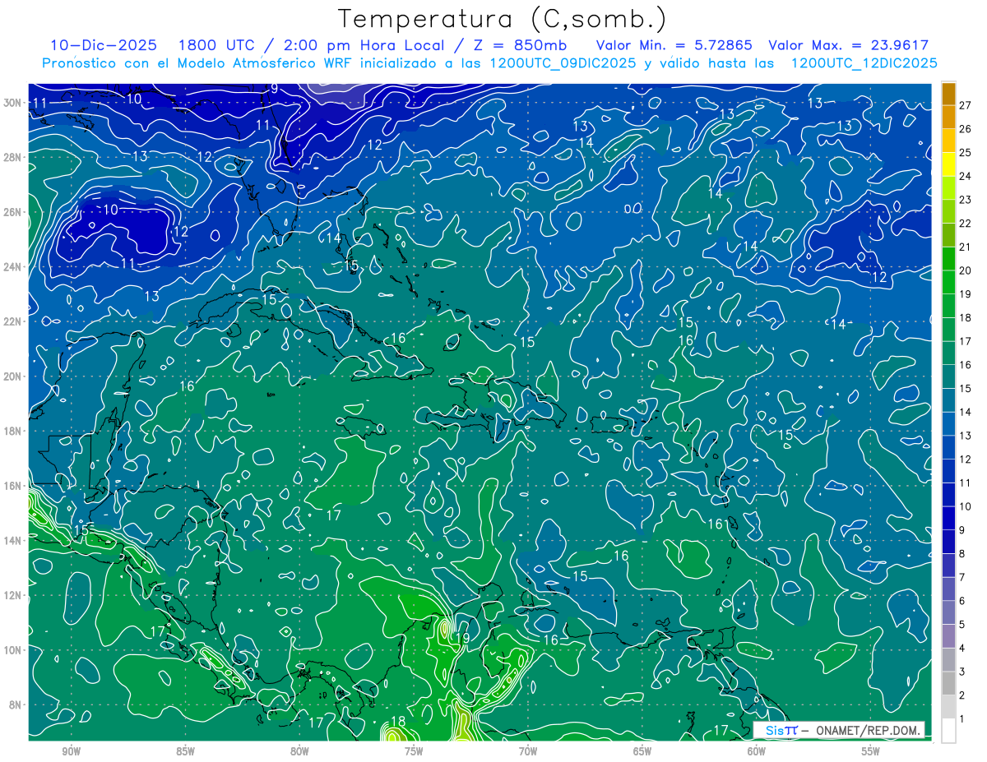The width and height of the screenshot is (987, 762).
Task: Click the '12' value on the color scale
Action: (x=966, y=460)
